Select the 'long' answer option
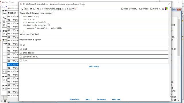184x103 pixels. [21, 49]
